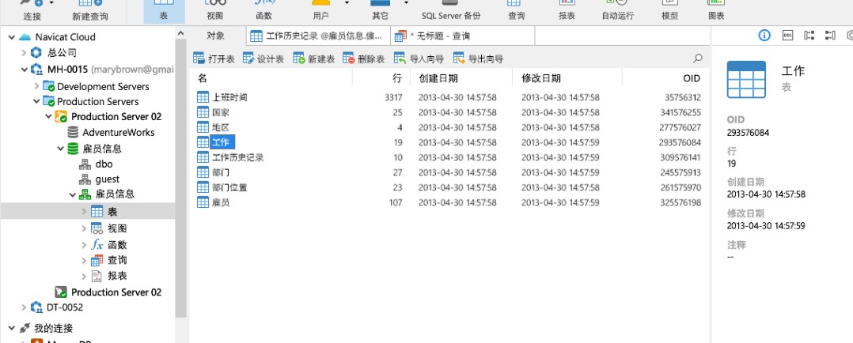Open 用户 (User) in the main toolbar

(320, 10)
